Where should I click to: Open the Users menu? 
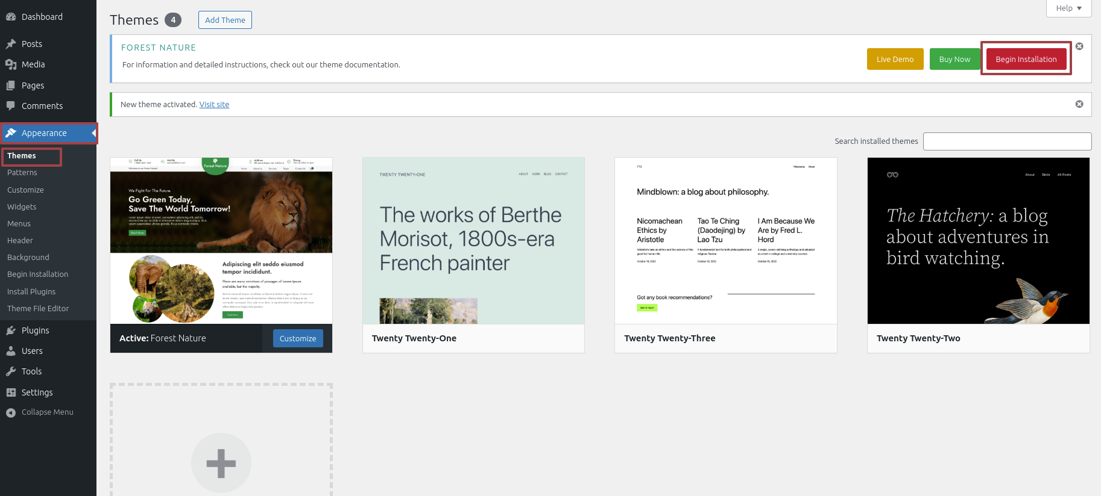[48, 351]
